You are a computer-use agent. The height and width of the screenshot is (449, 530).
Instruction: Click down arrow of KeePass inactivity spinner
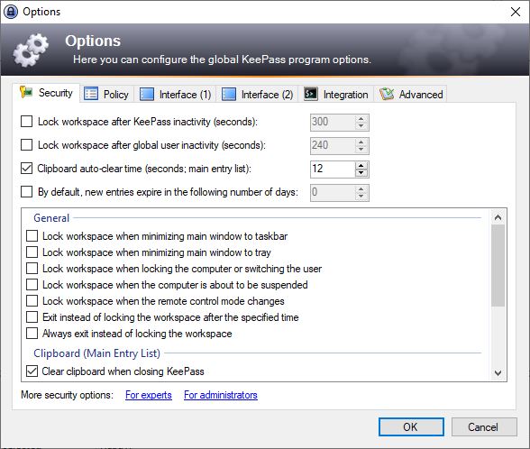361,126
